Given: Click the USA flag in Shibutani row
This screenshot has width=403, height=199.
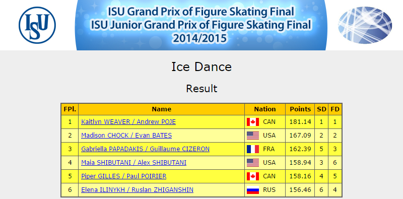Looking at the screenshot, I should pyautogui.click(x=253, y=163).
